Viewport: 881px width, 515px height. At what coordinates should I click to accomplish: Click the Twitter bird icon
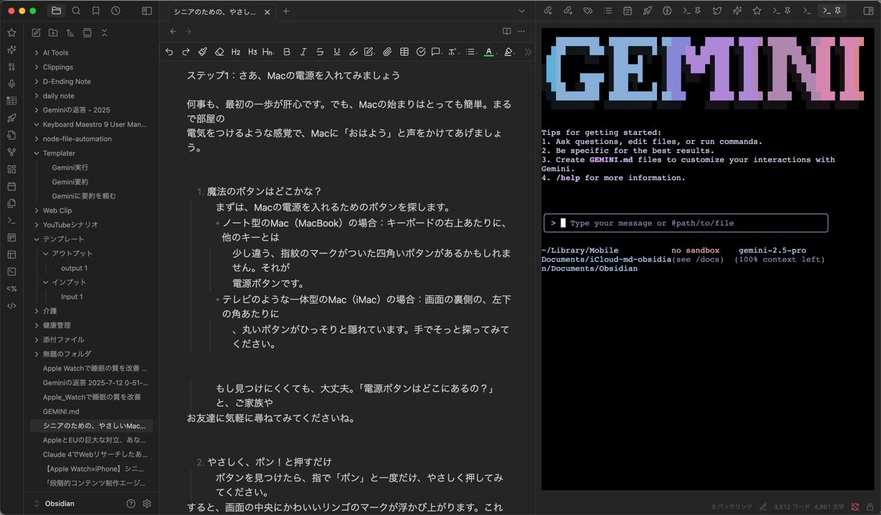click(717, 11)
